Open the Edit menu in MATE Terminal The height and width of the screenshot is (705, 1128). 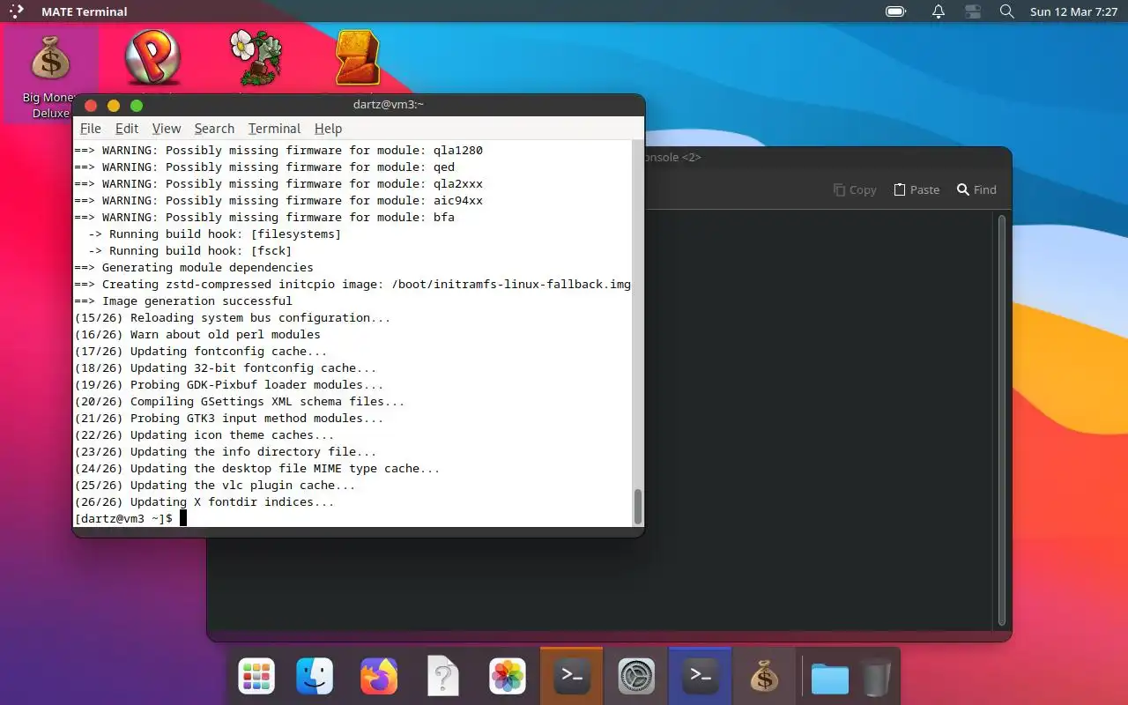click(x=127, y=129)
